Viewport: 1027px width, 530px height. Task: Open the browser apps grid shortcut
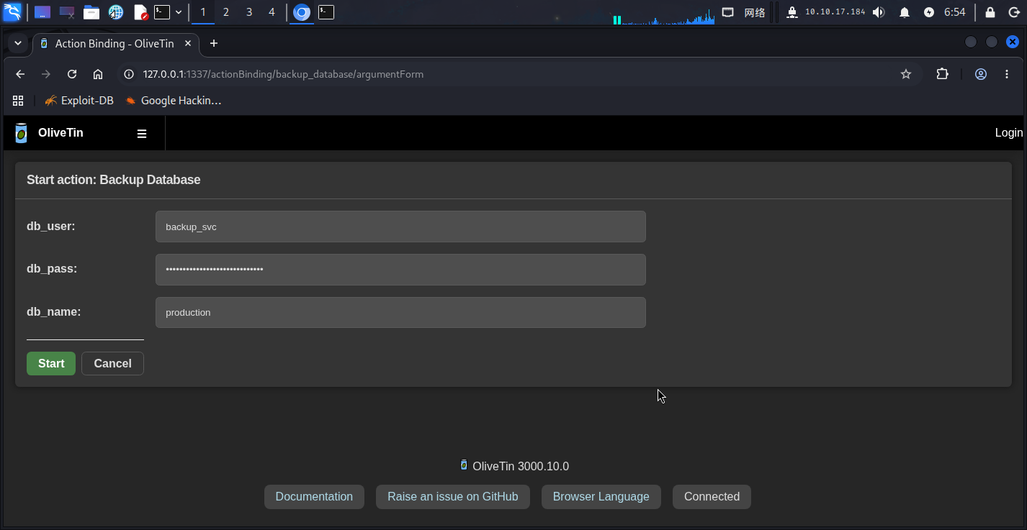tap(18, 101)
